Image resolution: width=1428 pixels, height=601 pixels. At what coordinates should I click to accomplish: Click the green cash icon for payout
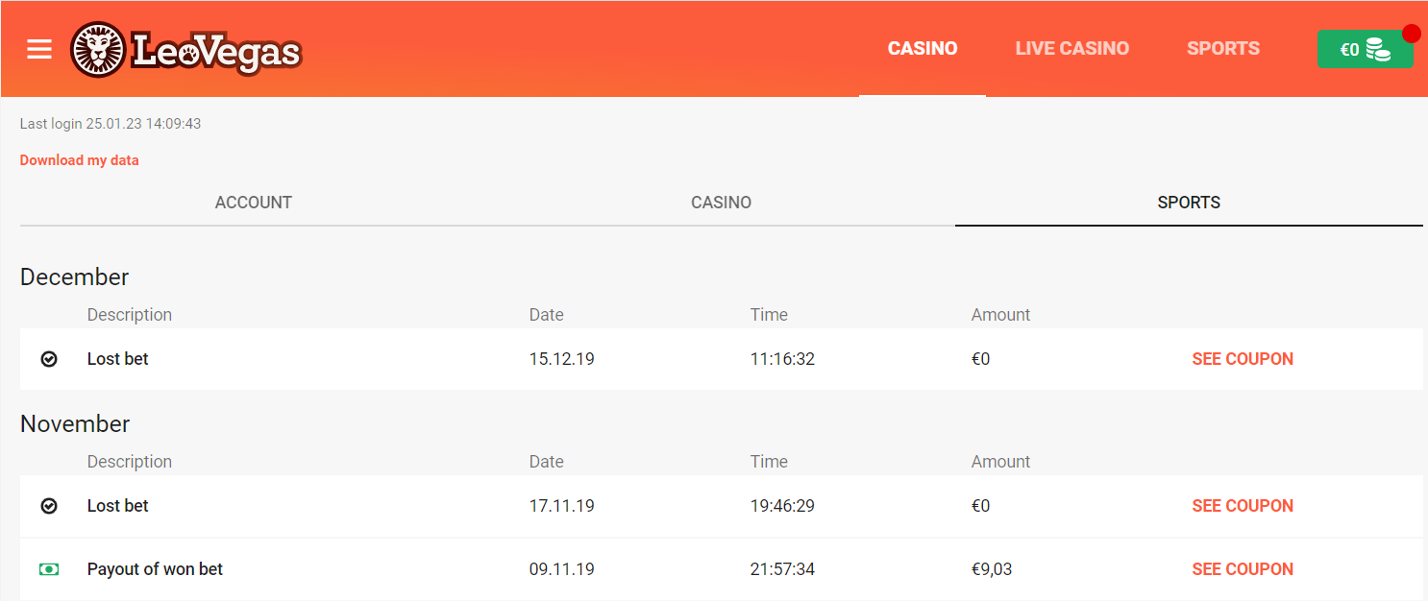49,569
